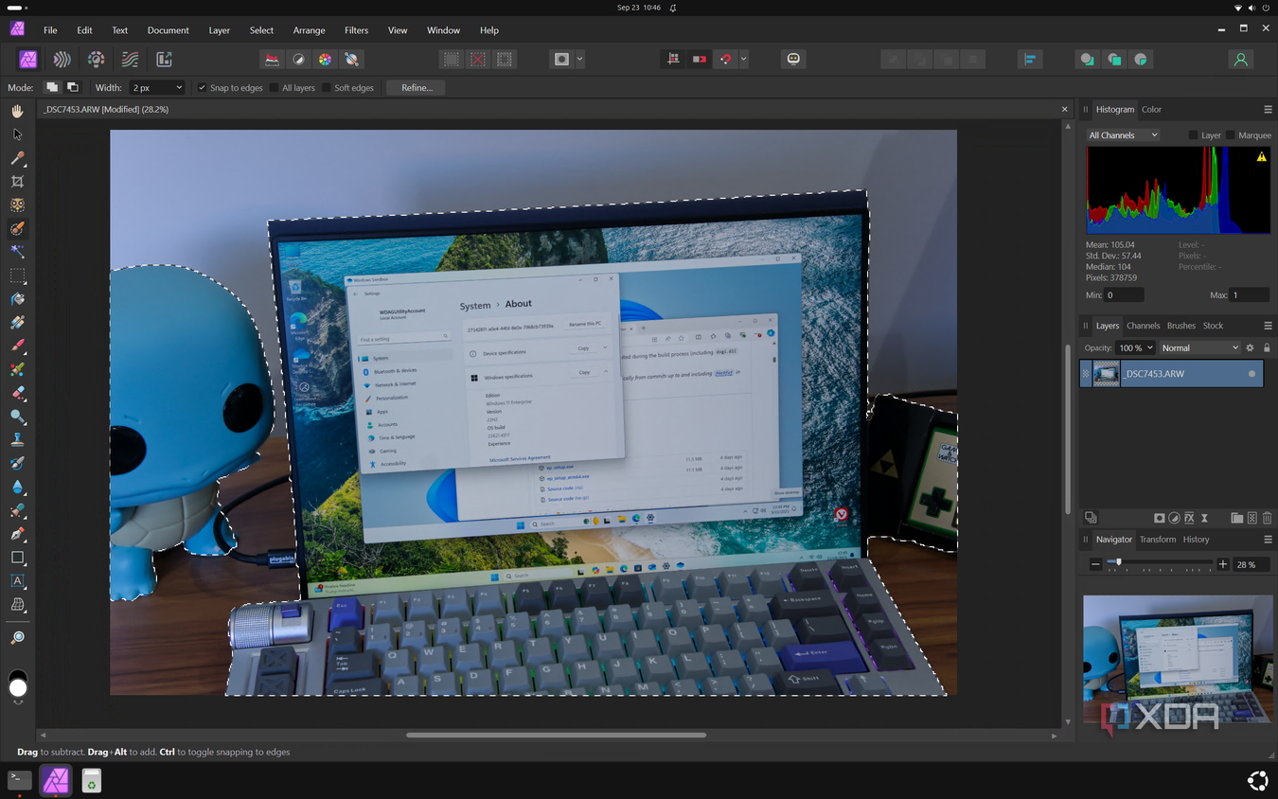Image resolution: width=1278 pixels, height=799 pixels.
Task: Click the navigator zoom in plus button
Action: pyautogui.click(x=1222, y=565)
